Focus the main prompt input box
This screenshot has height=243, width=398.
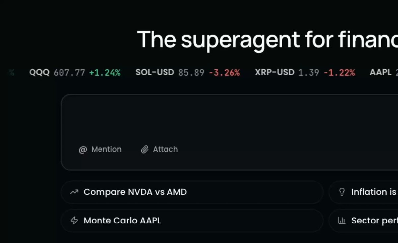tap(230, 132)
